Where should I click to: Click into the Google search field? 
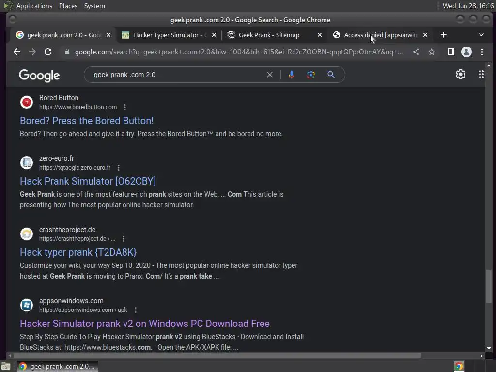point(177,75)
